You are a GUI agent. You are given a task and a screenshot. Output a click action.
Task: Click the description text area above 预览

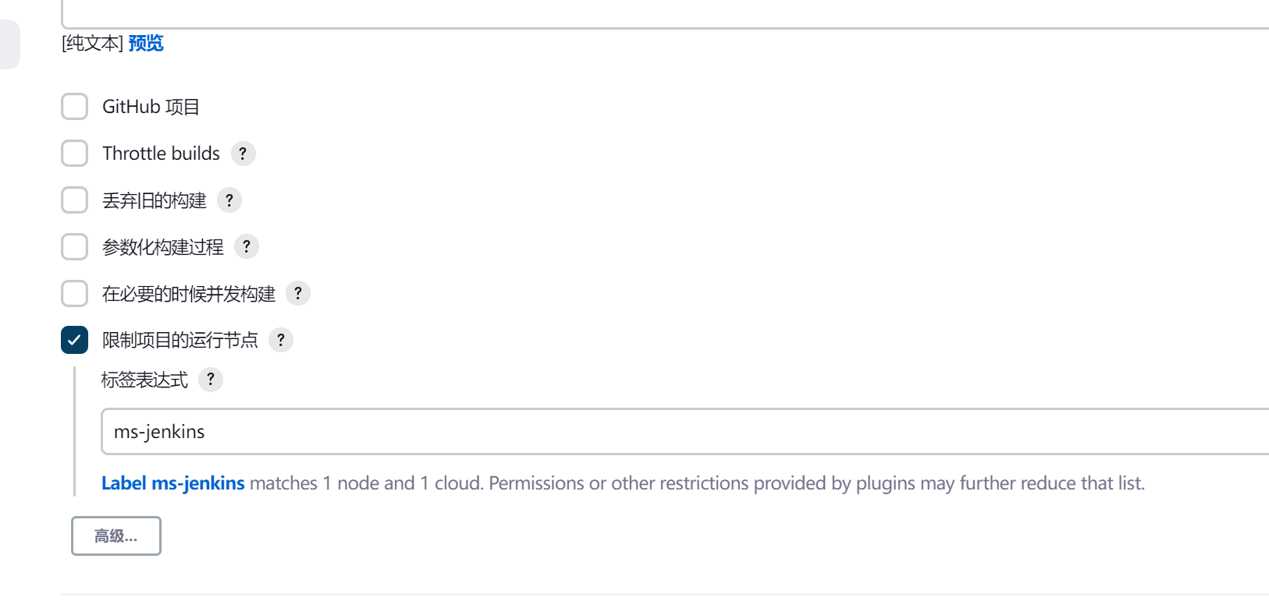pos(665,14)
